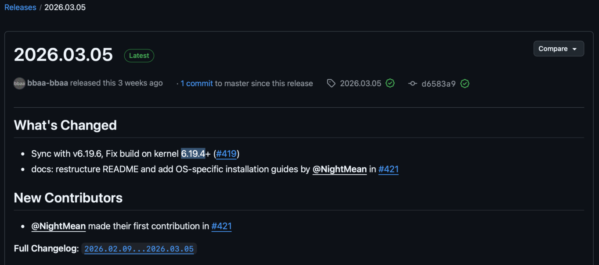Image resolution: width=599 pixels, height=265 pixels.
Task: Go to Releases in the breadcrumb
Action: point(20,7)
